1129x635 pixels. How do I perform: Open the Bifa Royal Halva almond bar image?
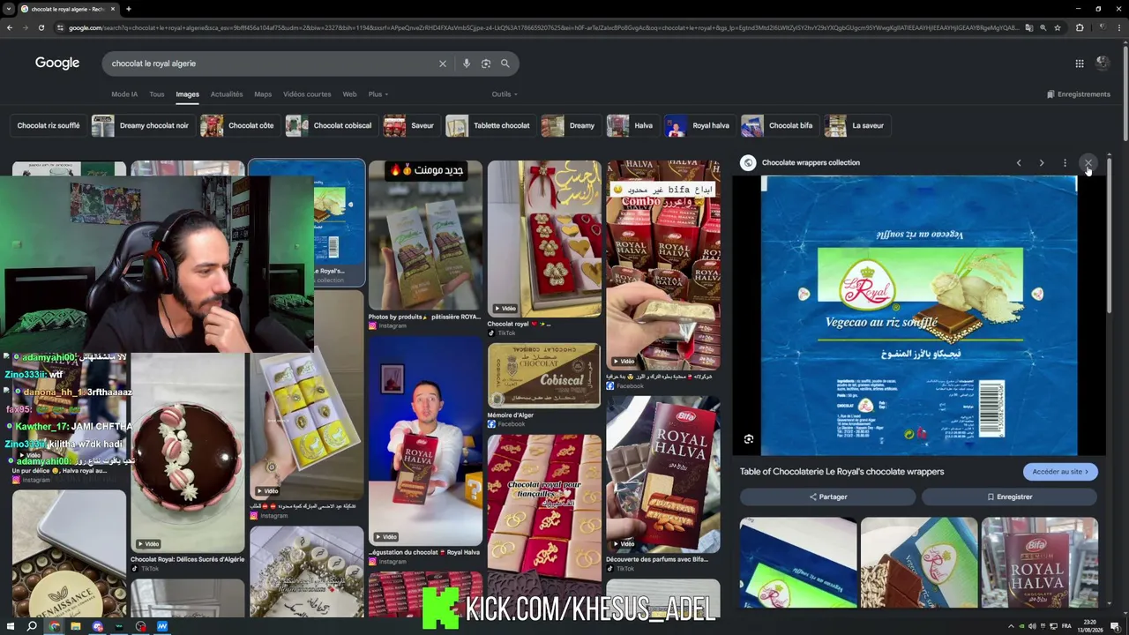663,474
